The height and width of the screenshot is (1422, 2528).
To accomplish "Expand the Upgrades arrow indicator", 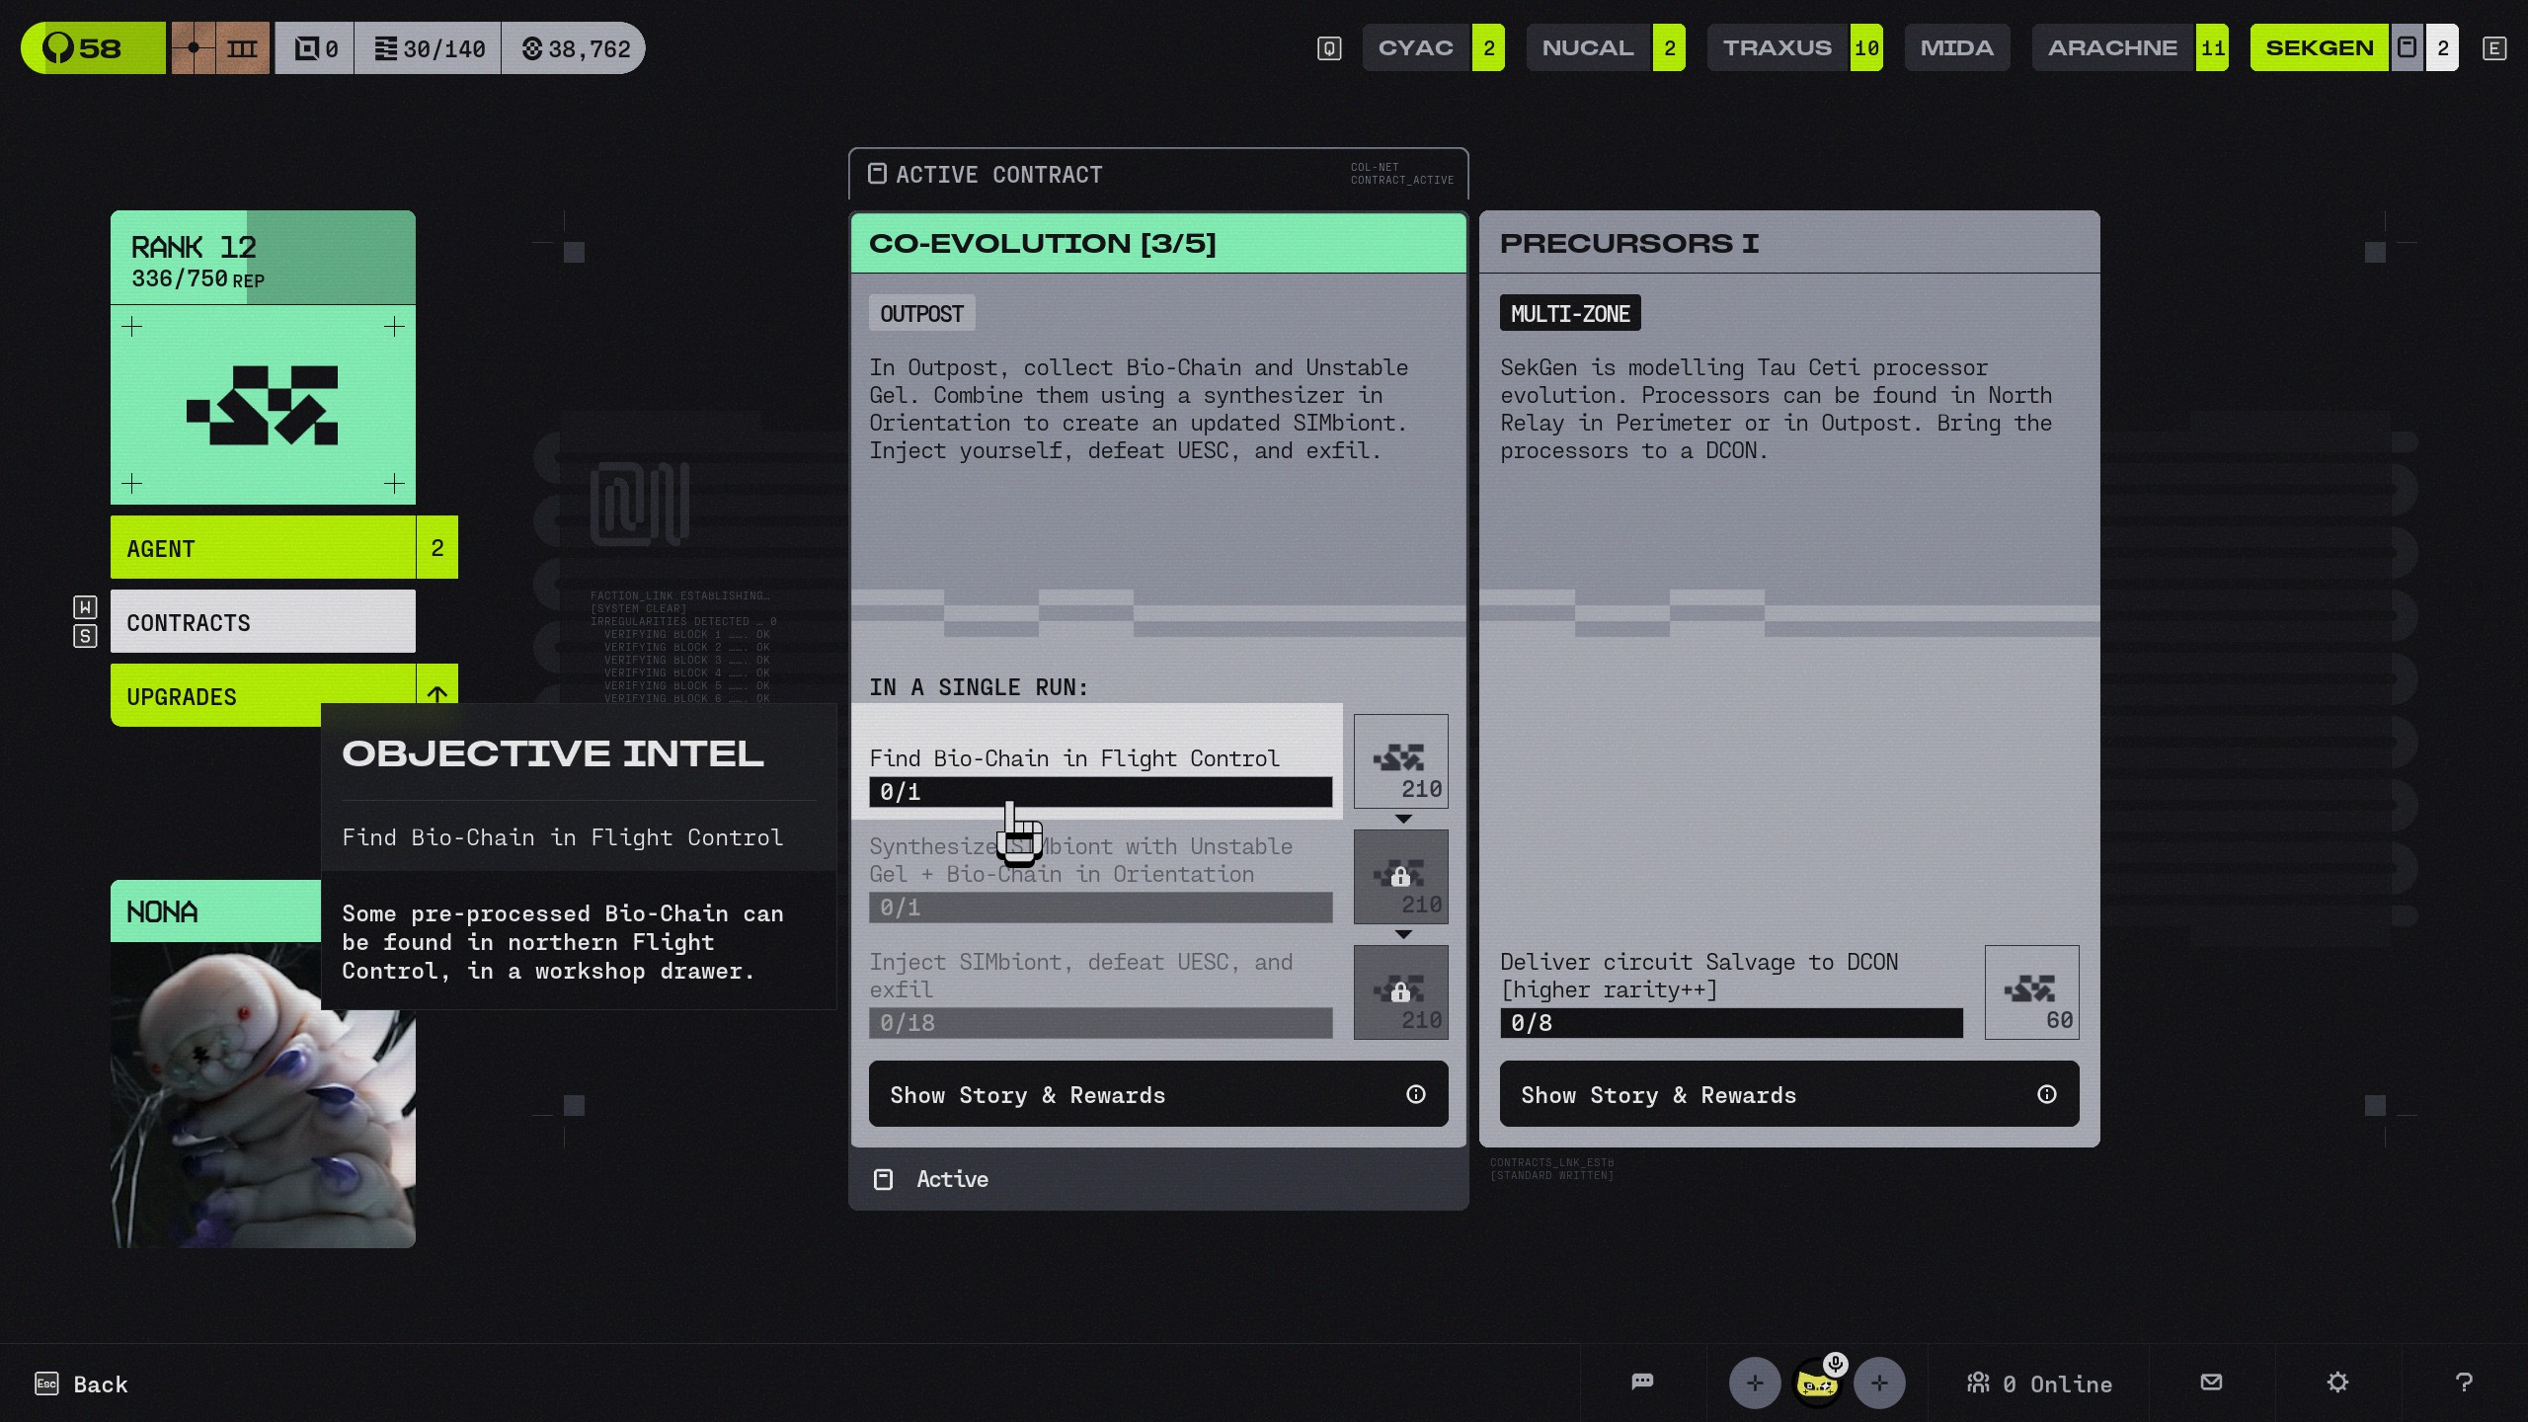I will click(436, 694).
